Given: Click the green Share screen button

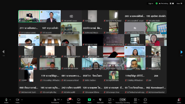Looking at the screenshot, I should 89,101.
